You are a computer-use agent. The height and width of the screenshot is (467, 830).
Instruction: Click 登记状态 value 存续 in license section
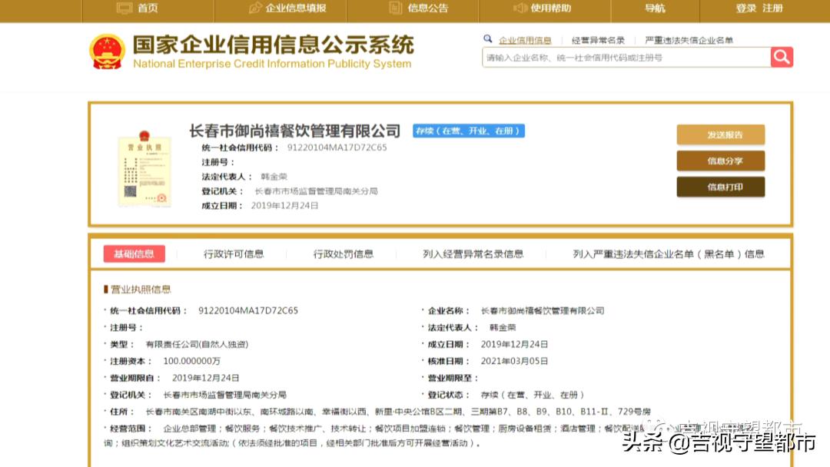[533, 395]
